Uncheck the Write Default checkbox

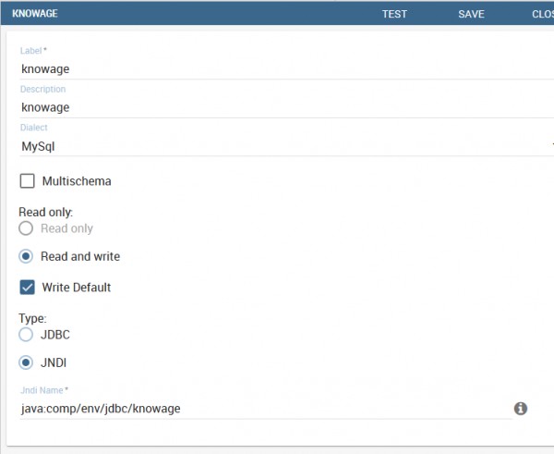tap(27, 287)
